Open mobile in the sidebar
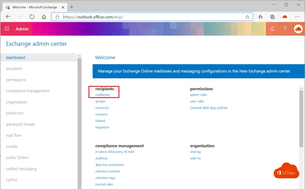The width and height of the screenshot is (305, 189). [12, 146]
